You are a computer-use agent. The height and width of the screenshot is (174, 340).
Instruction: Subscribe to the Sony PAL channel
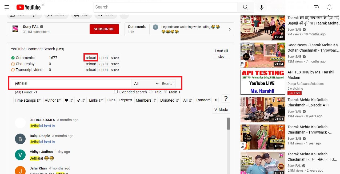(x=104, y=29)
